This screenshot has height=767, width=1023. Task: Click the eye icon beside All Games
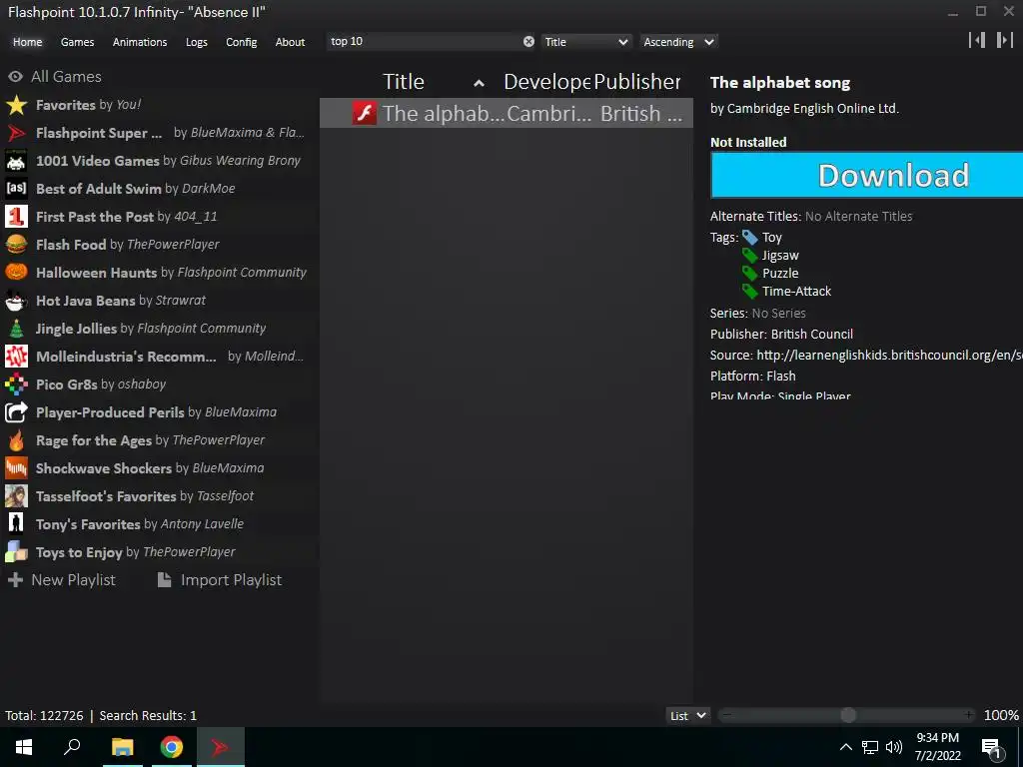[15, 76]
